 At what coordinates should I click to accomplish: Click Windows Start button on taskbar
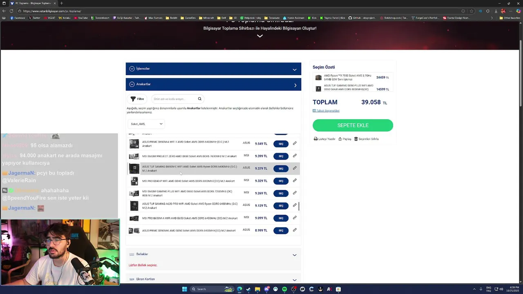click(184, 289)
